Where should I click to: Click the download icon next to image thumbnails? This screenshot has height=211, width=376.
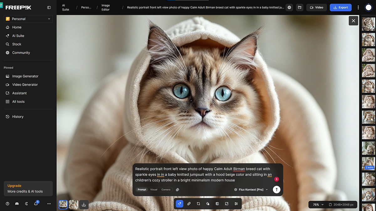[x=84, y=204]
